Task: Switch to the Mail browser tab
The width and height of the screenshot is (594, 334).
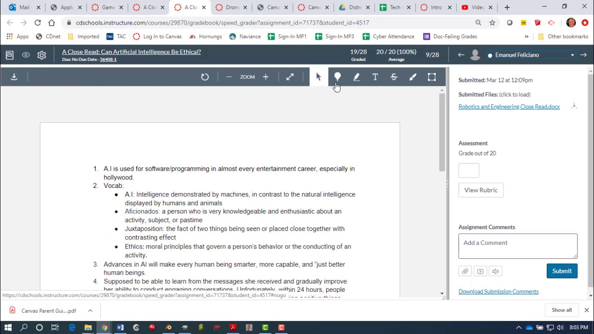Action: pos(25,7)
